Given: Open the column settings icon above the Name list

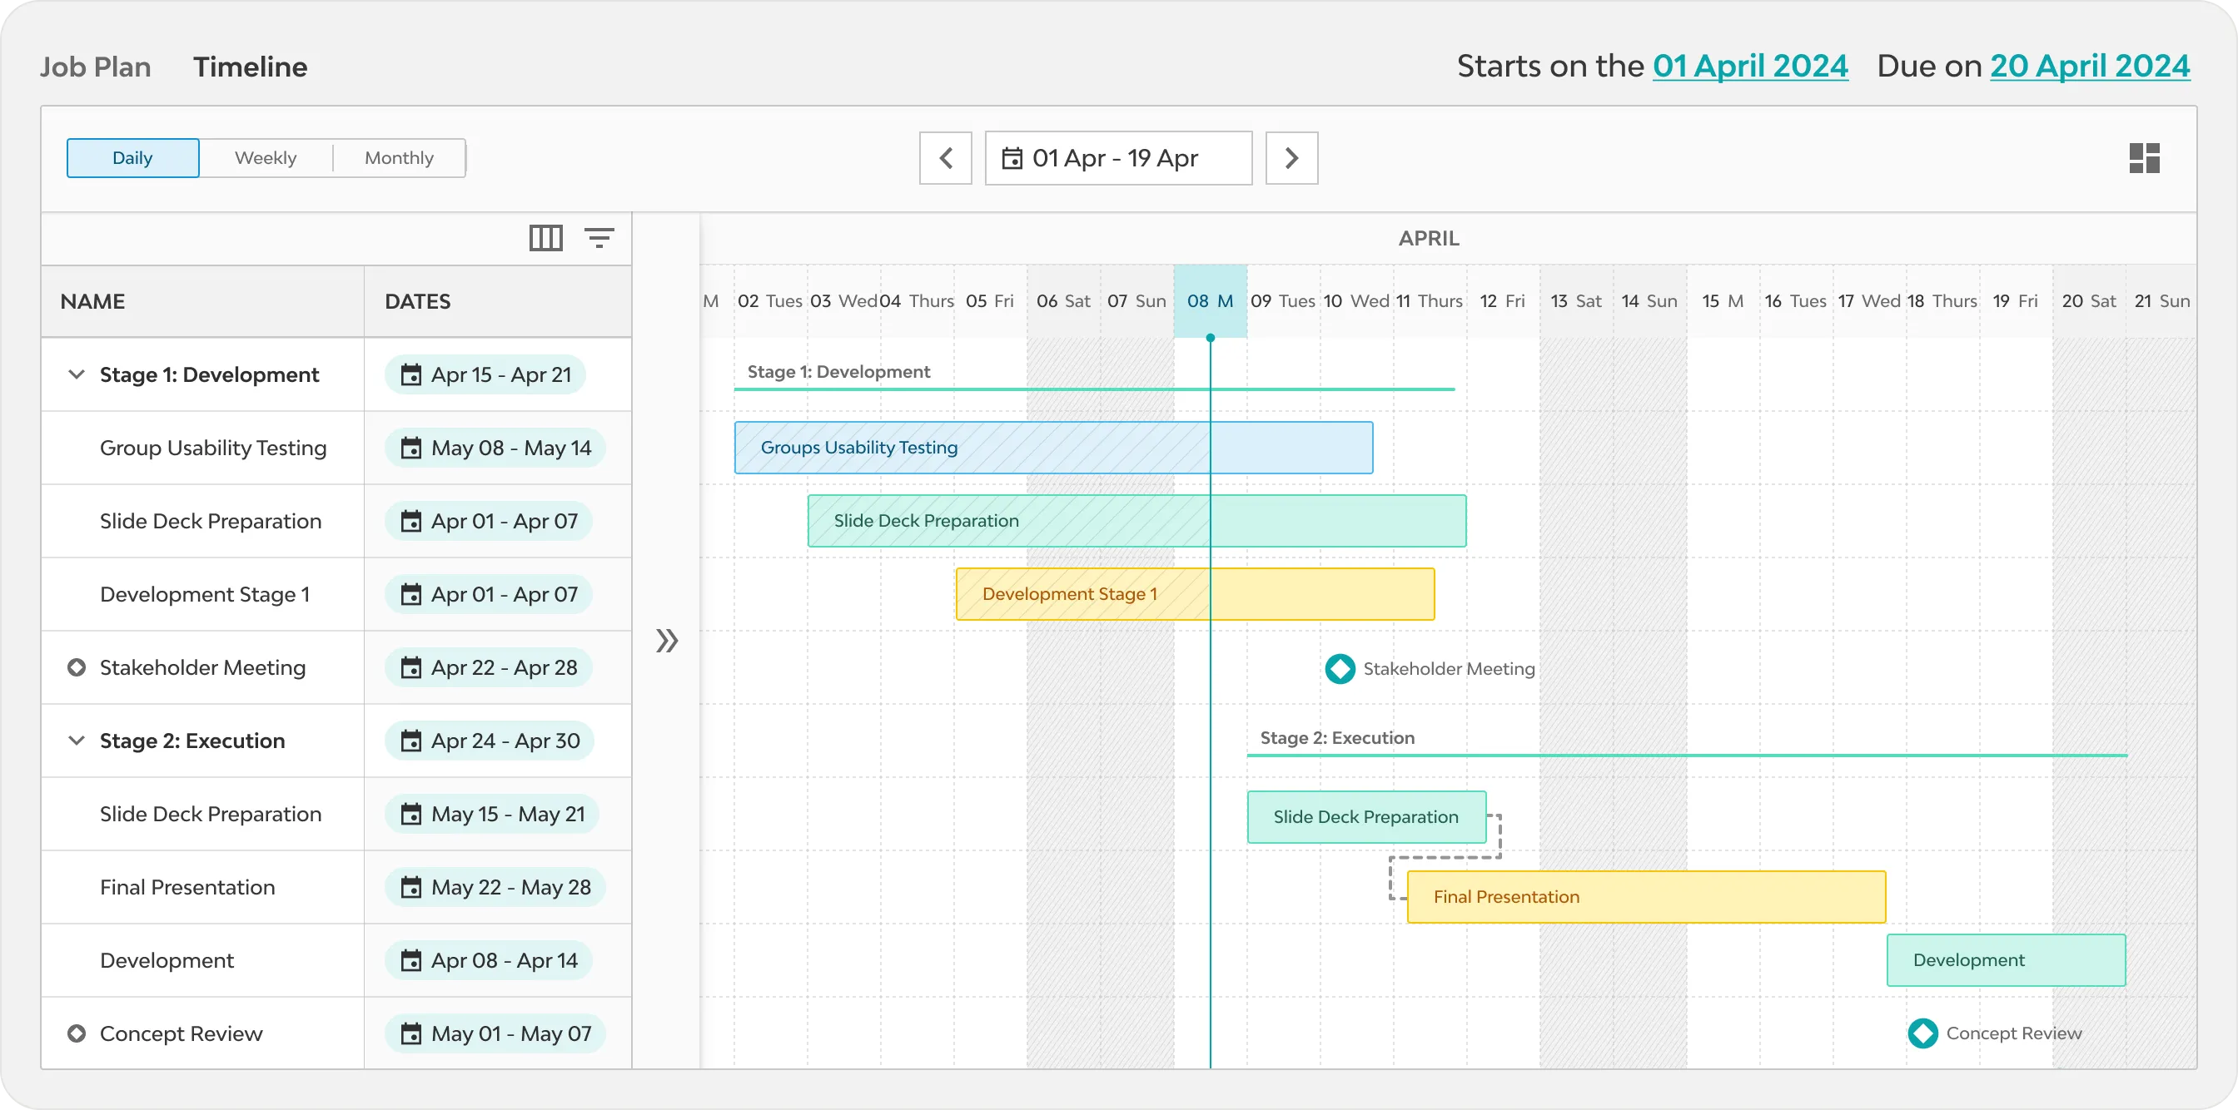Looking at the screenshot, I should click(x=545, y=238).
